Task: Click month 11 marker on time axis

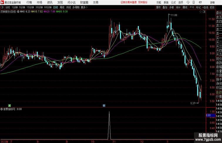Action: point(114,142)
